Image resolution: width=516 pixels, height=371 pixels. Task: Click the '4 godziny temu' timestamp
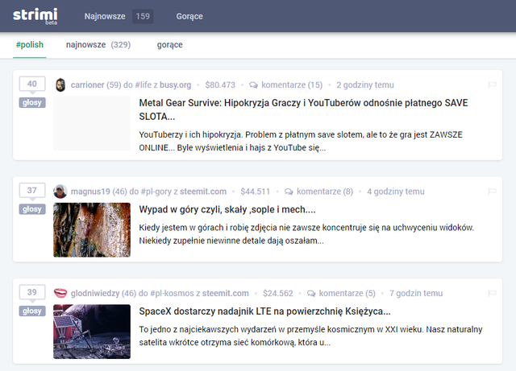pos(396,192)
